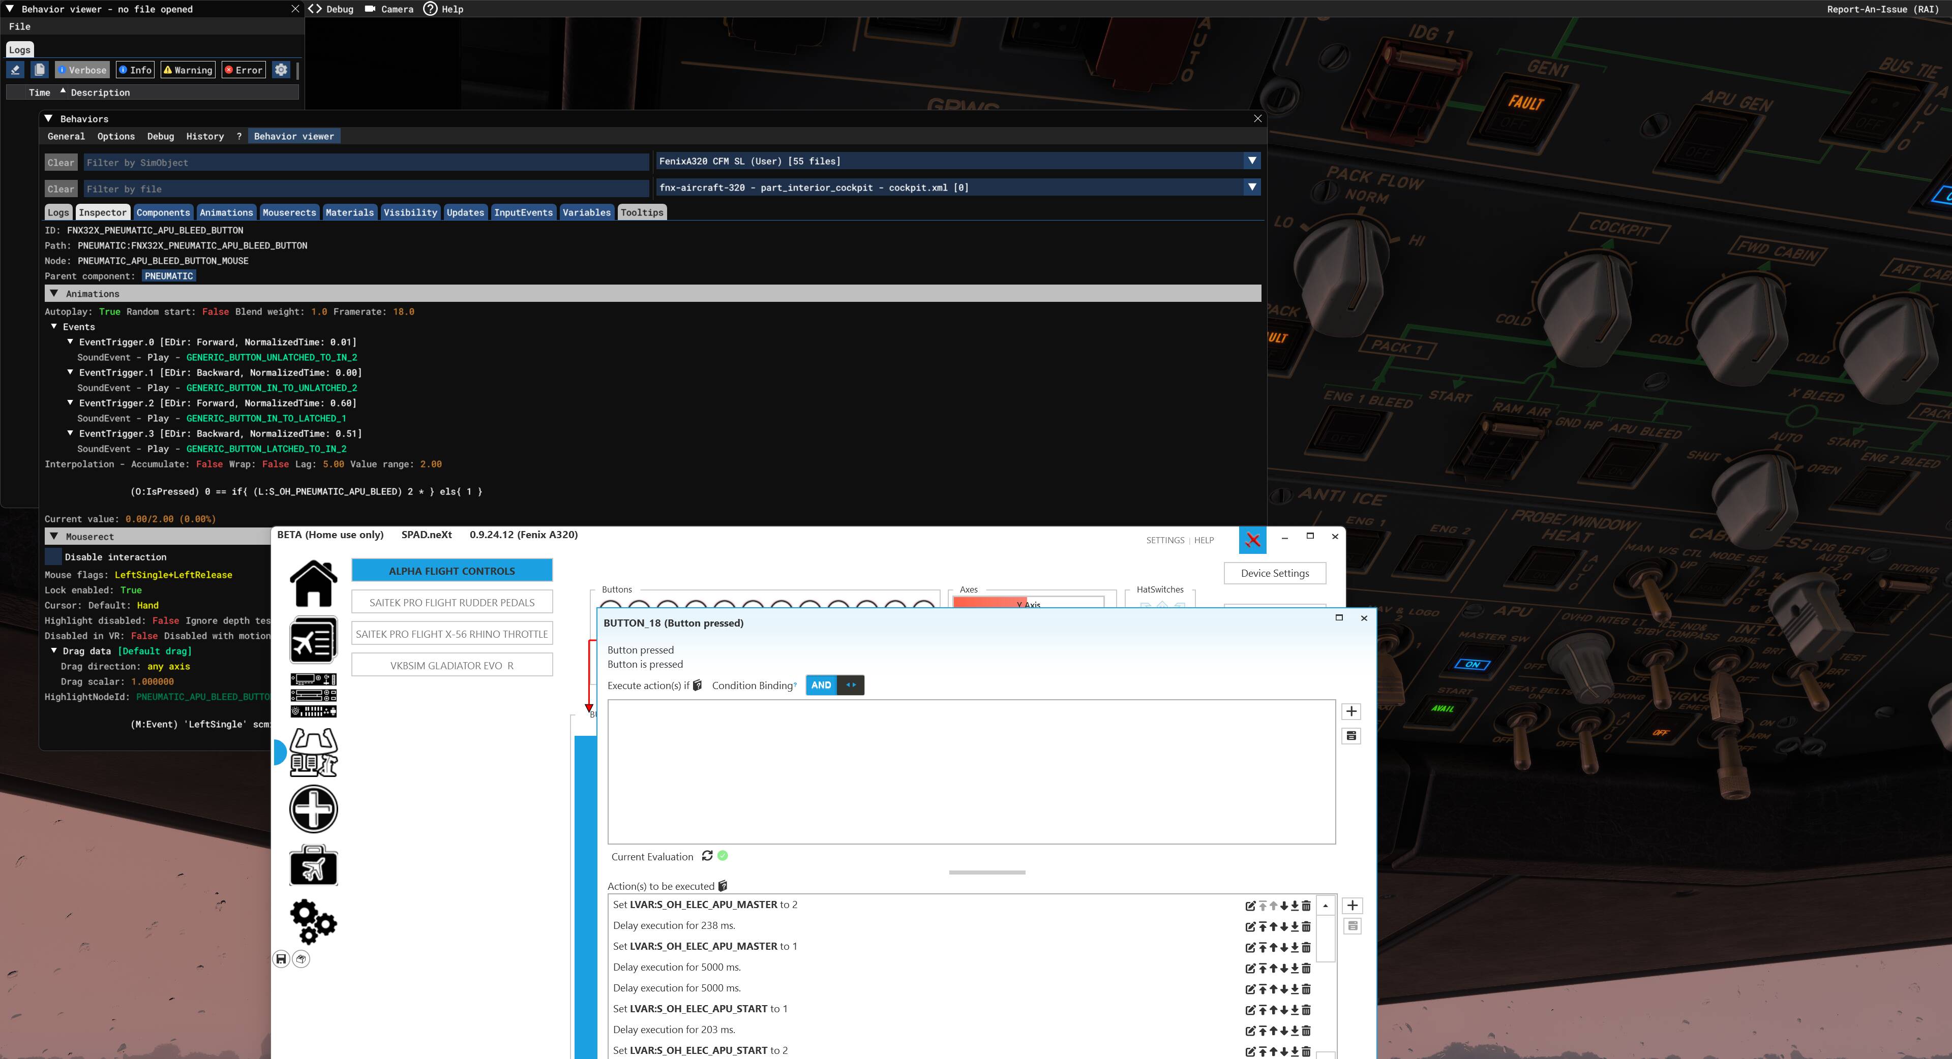Collapse the Animations section header
This screenshot has width=1952, height=1059.
(x=54, y=293)
